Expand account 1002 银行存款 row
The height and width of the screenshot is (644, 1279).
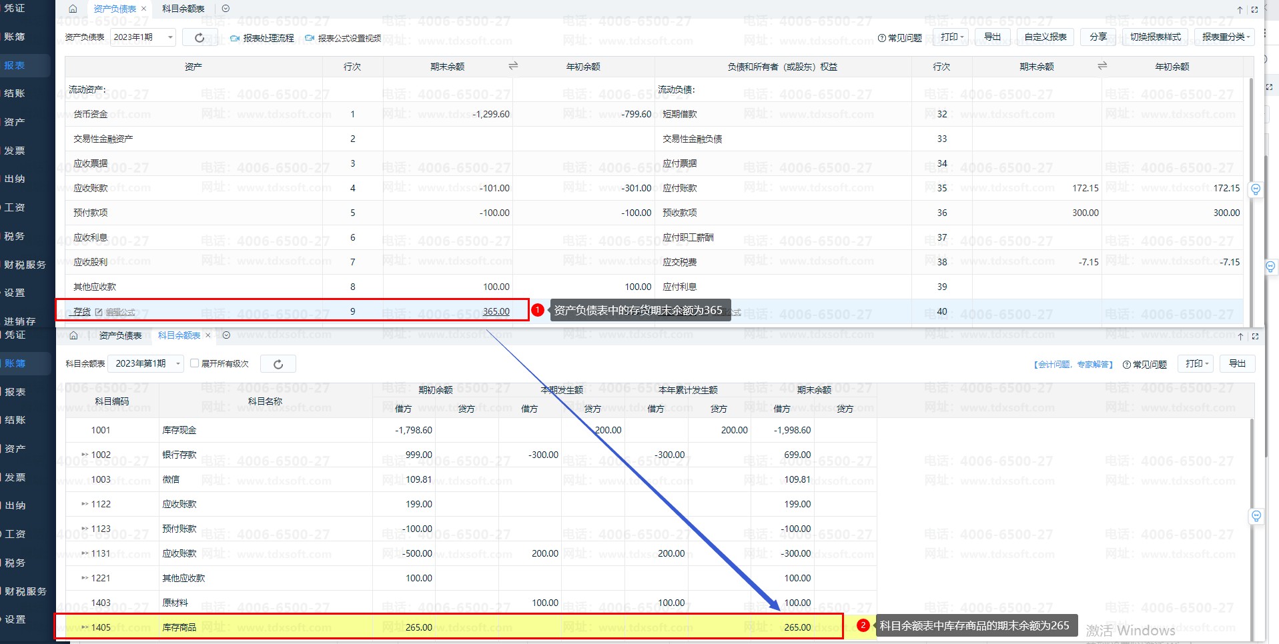tap(85, 455)
